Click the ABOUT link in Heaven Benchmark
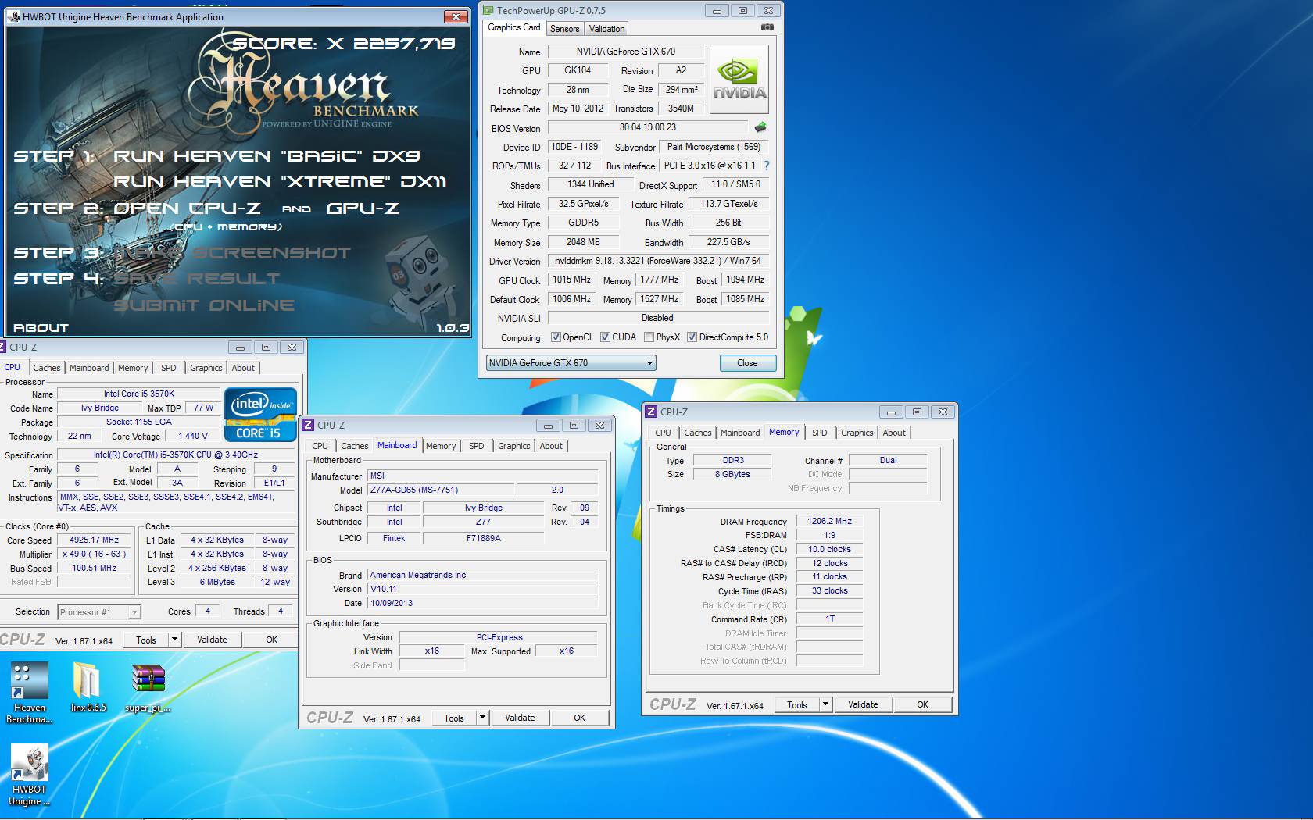 (41, 328)
